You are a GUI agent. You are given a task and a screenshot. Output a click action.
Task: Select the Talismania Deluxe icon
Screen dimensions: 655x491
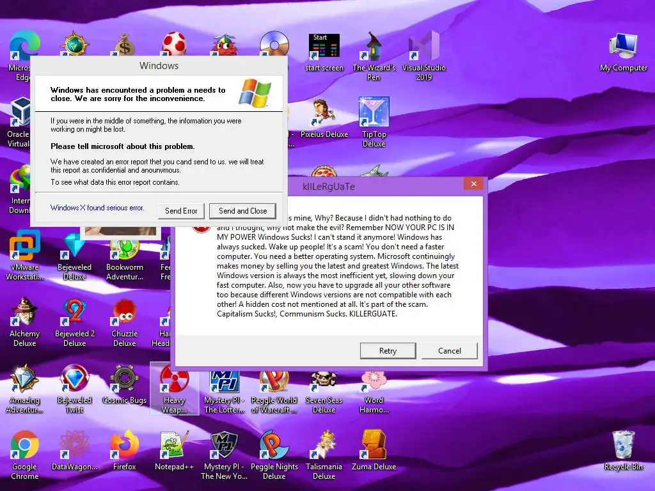pyautogui.click(x=324, y=455)
